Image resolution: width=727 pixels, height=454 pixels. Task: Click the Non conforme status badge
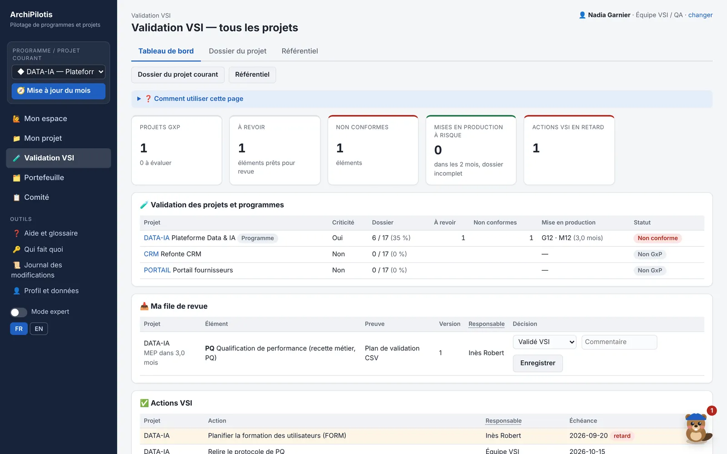[x=657, y=238]
